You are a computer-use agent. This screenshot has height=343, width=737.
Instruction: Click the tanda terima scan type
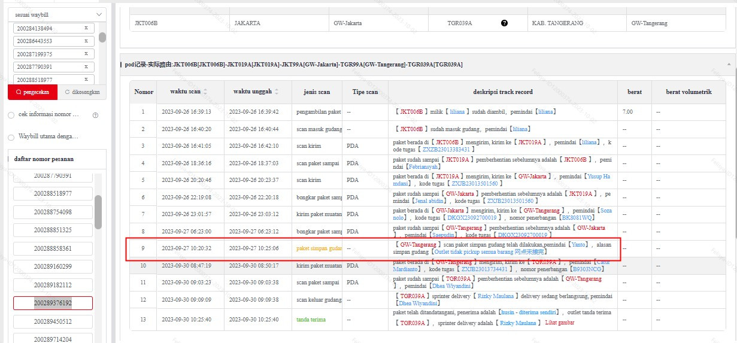(311, 320)
